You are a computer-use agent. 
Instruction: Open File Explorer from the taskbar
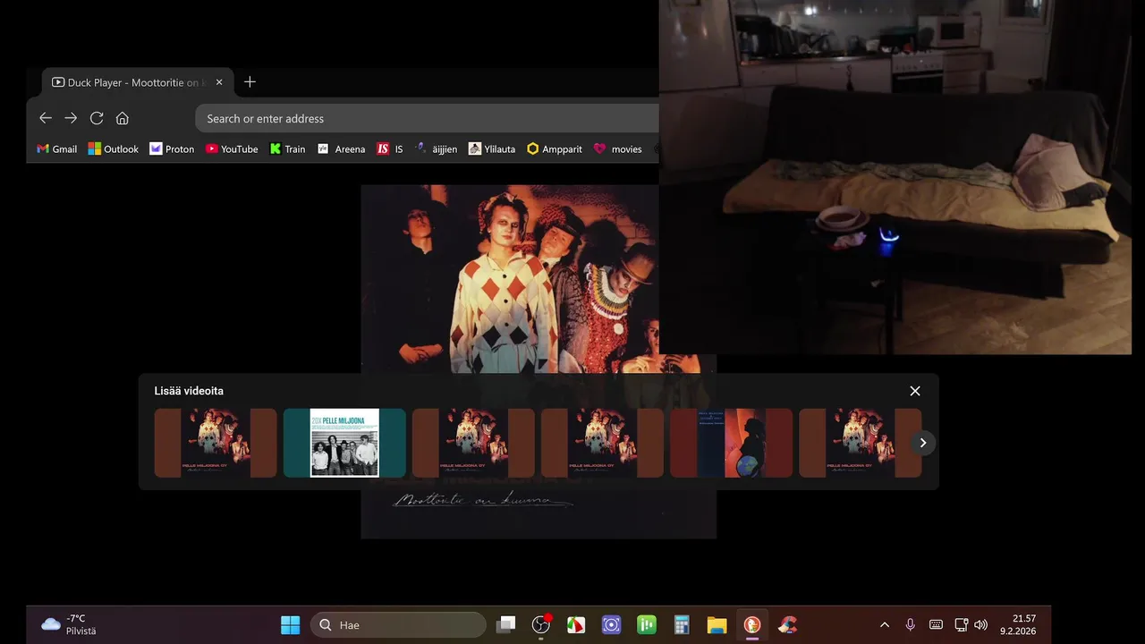pyautogui.click(x=717, y=625)
